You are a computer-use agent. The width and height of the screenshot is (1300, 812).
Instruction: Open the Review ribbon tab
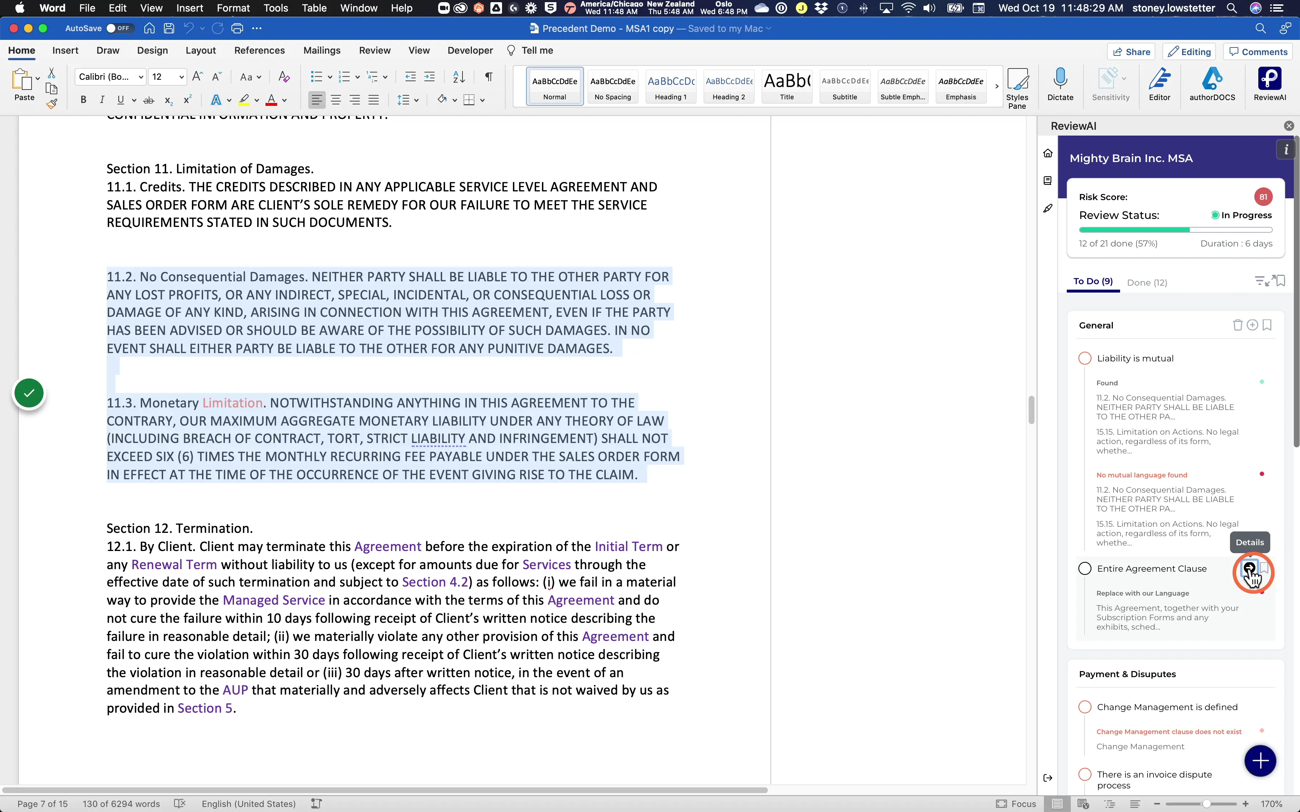click(x=374, y=50)
